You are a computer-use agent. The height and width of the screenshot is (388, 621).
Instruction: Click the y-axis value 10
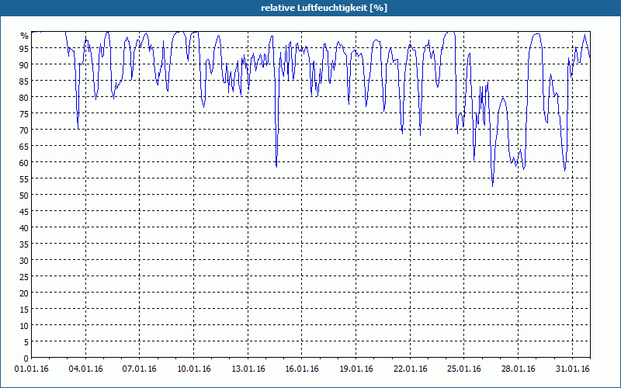pyautogui.click(x=24, y=326)
